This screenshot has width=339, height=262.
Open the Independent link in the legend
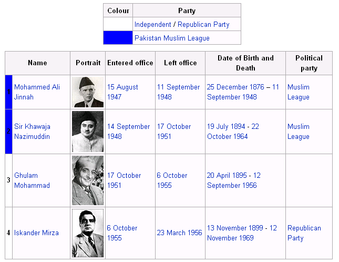click(x=152, y=24)
